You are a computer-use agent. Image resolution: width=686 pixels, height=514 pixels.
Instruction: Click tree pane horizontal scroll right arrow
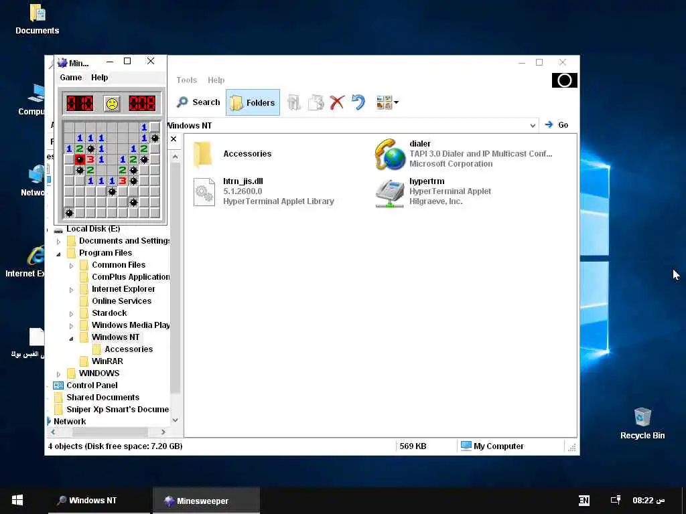(163, 432)
